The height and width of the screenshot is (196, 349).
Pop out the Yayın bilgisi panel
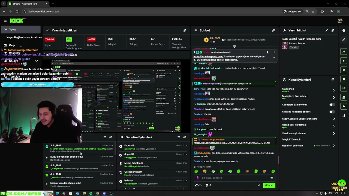[333, 30]
